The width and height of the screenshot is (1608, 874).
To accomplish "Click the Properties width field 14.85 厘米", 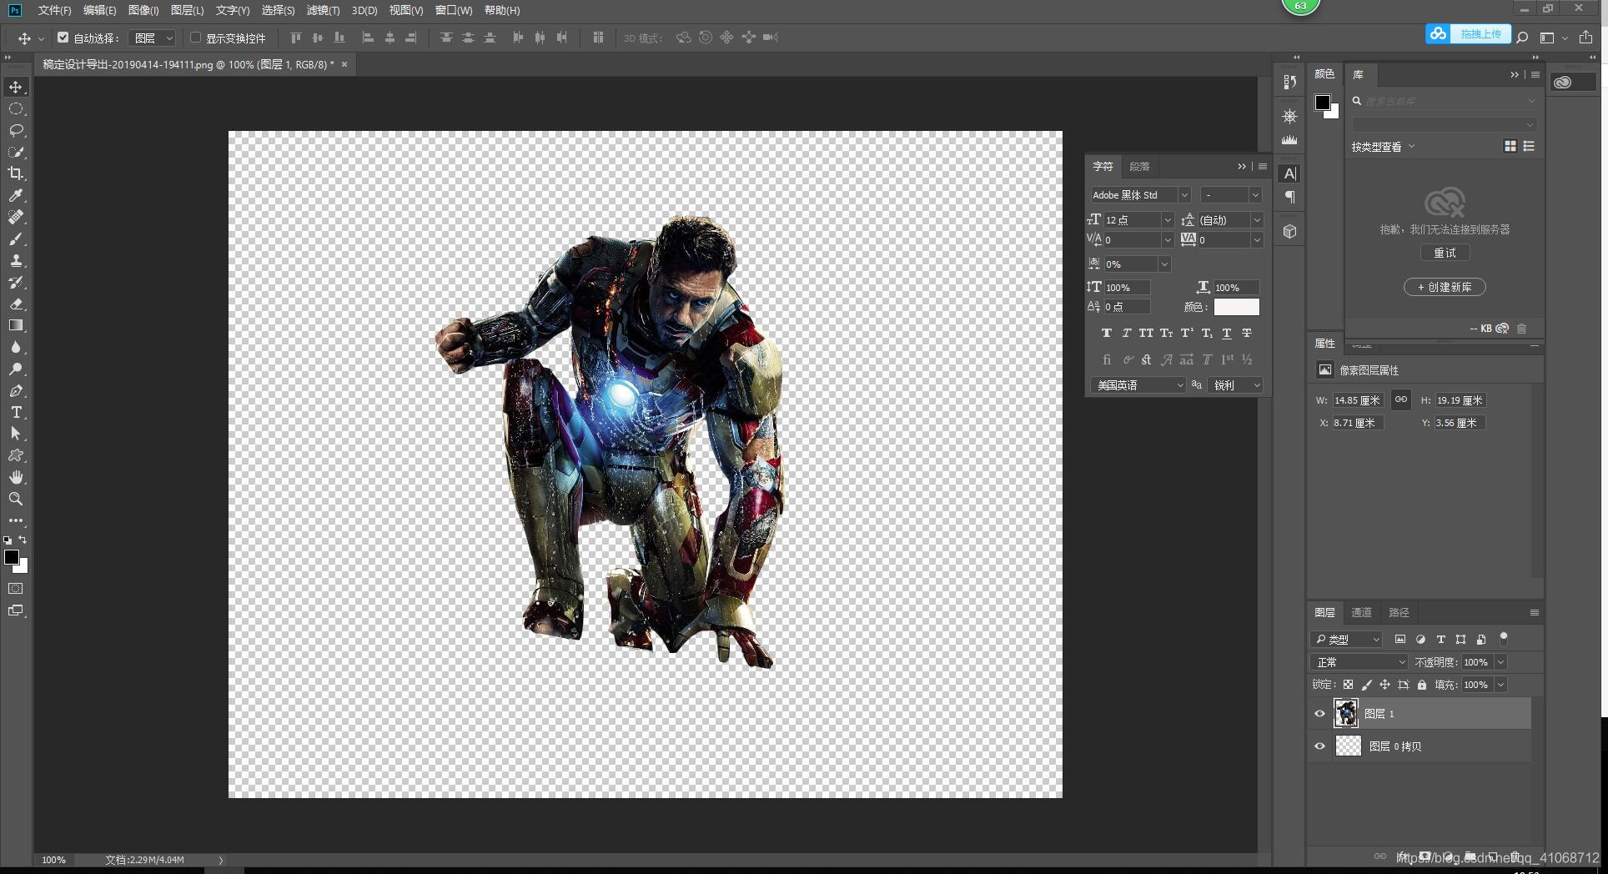I will [1358, 400].
